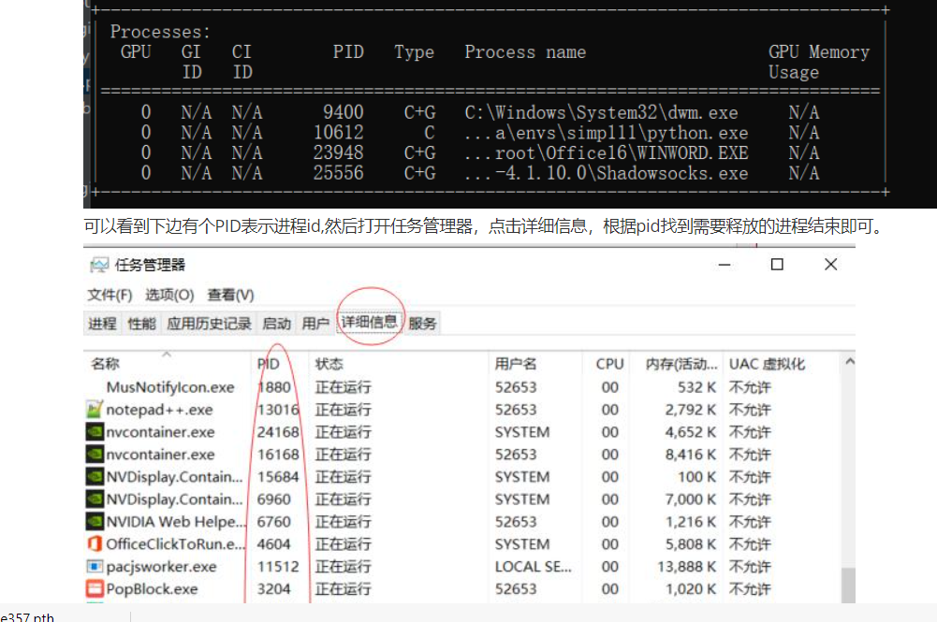Switch to the 应用历史记录 tab
937x622 pixels.
point(209,324)
